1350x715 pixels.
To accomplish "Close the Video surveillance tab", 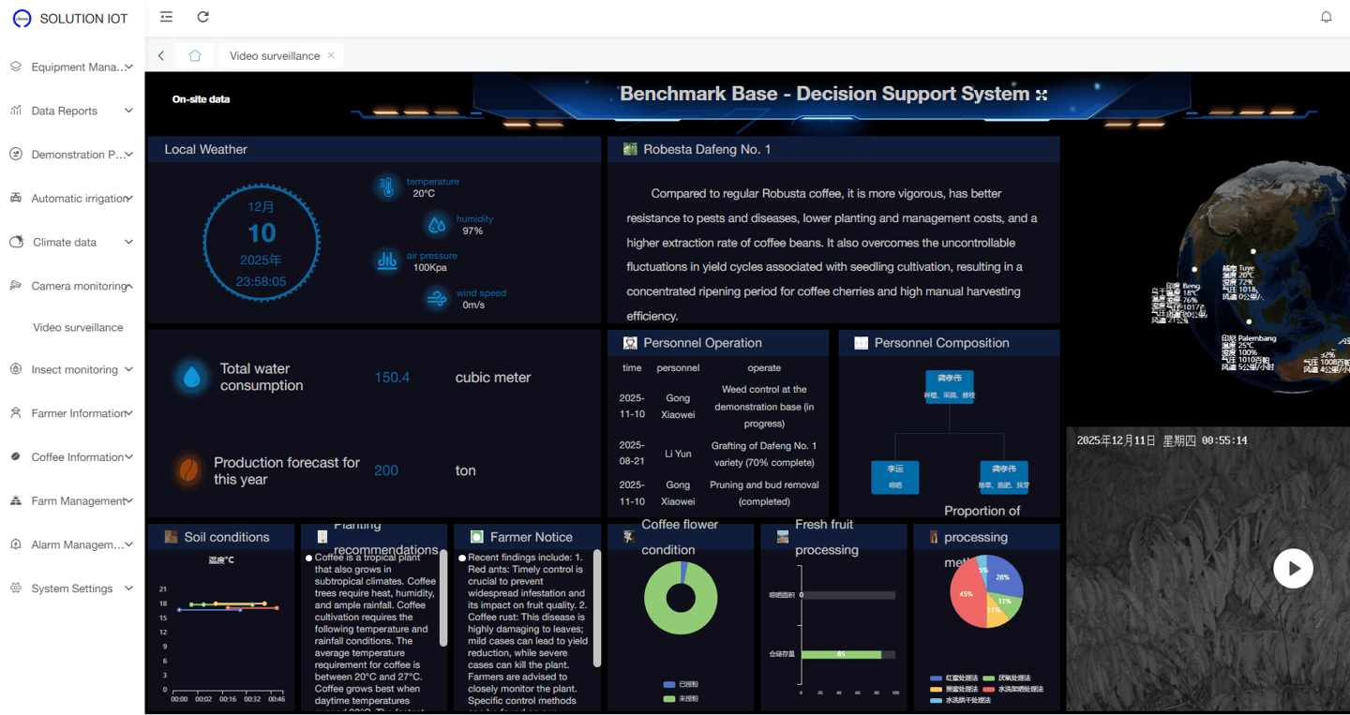I will 331,55.
